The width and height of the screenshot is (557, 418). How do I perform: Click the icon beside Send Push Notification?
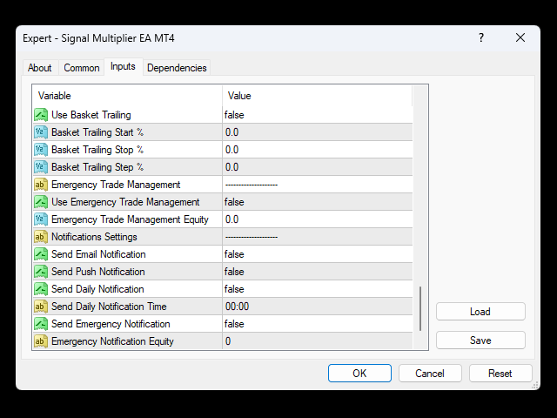[x=41, y=272]
